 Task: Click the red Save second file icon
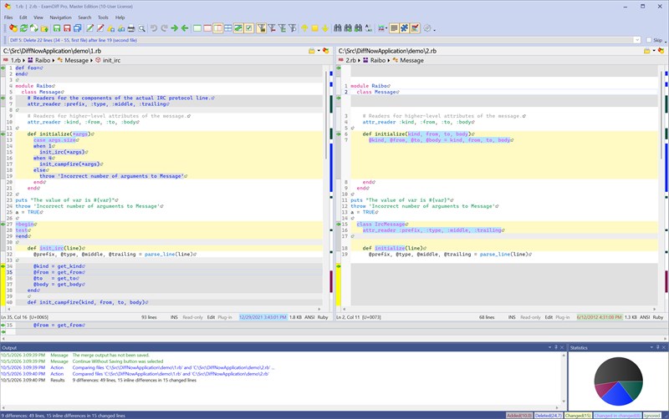(x=67, y=28)
